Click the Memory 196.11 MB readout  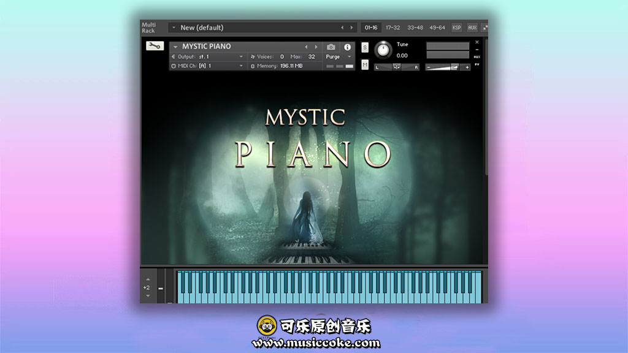click(291, 66)
